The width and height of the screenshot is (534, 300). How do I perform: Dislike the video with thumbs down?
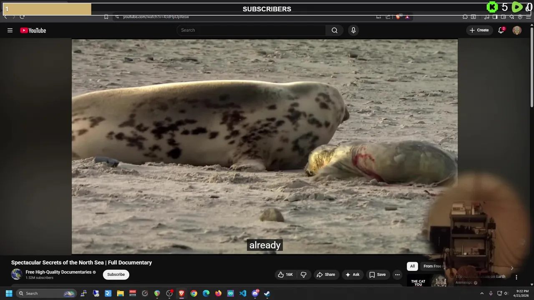tap(303, 275)
